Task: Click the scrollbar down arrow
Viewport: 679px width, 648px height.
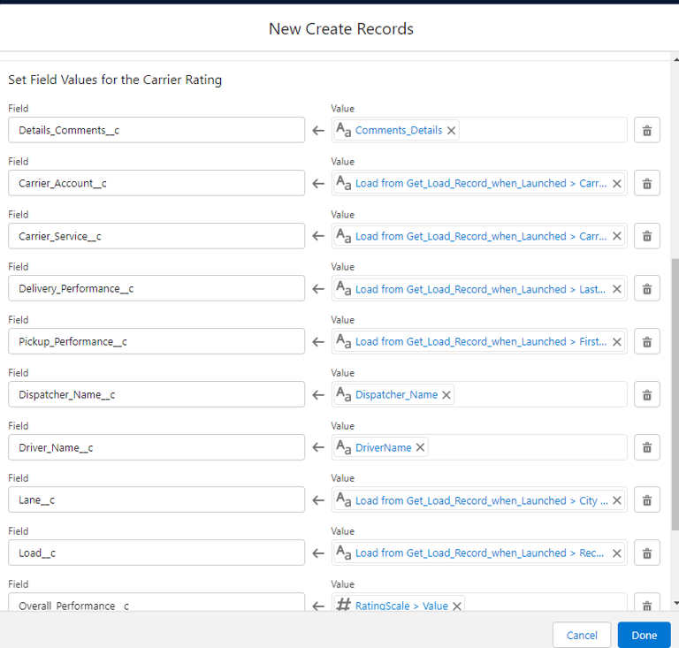Action: click(x=676, y=603)
